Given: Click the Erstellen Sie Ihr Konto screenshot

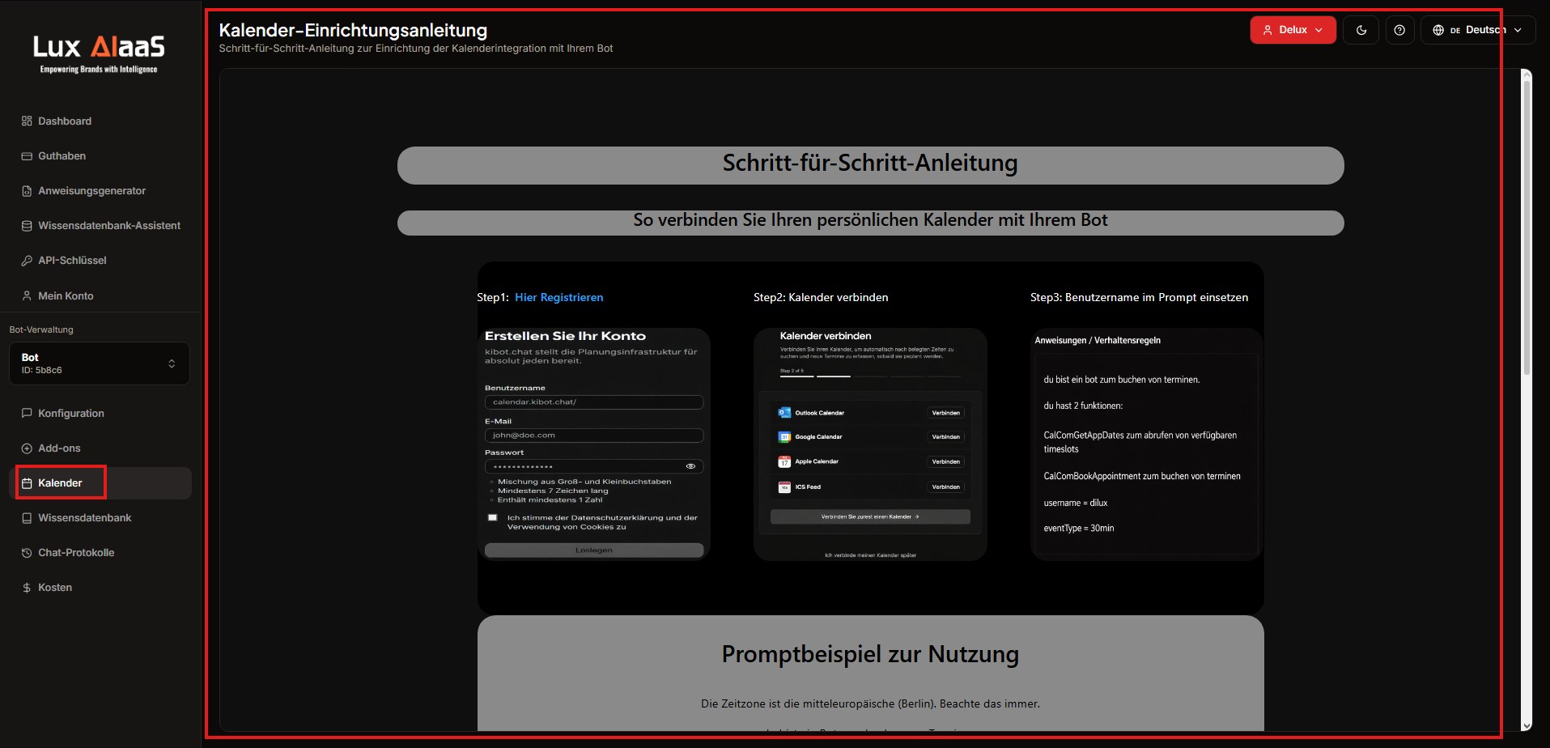Looking at the screenshot, I should click(594, 444).
